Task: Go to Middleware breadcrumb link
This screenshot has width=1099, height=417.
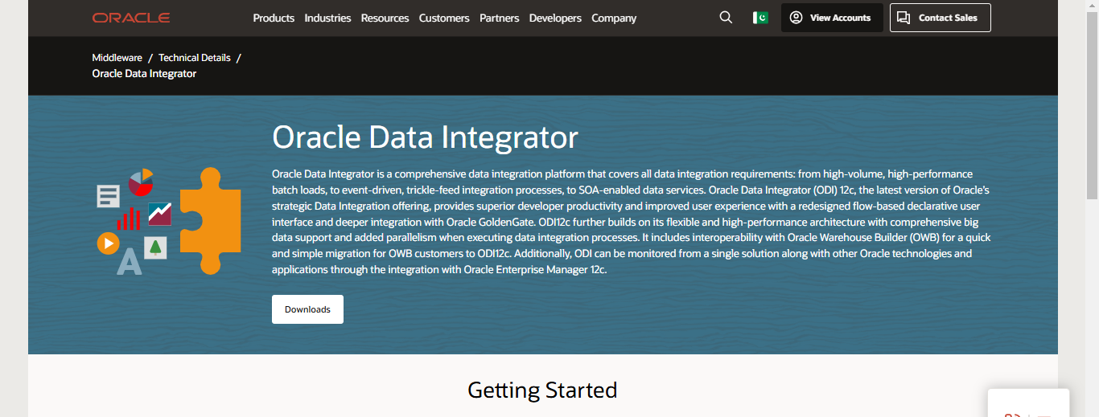Action: [117, 58]
